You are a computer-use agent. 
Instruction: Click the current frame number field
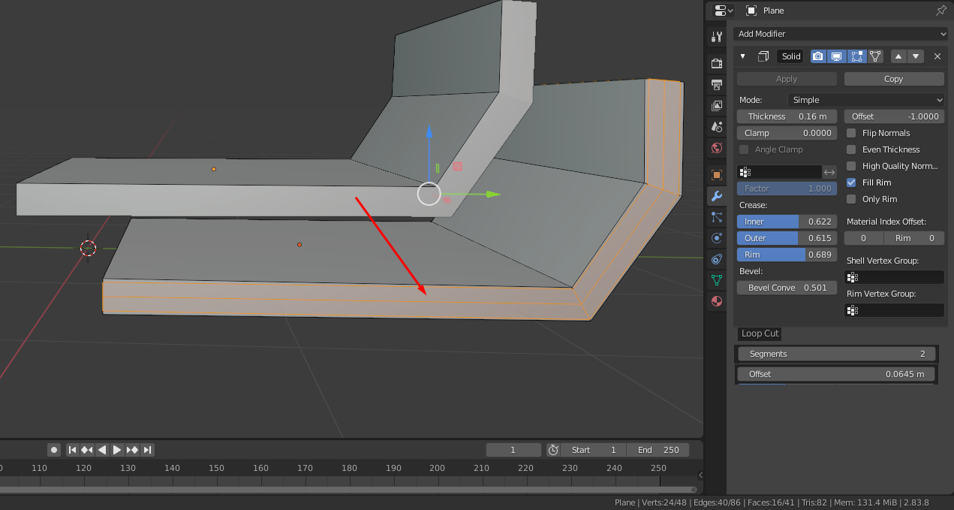pyautogui.click(x=513, y=450)
